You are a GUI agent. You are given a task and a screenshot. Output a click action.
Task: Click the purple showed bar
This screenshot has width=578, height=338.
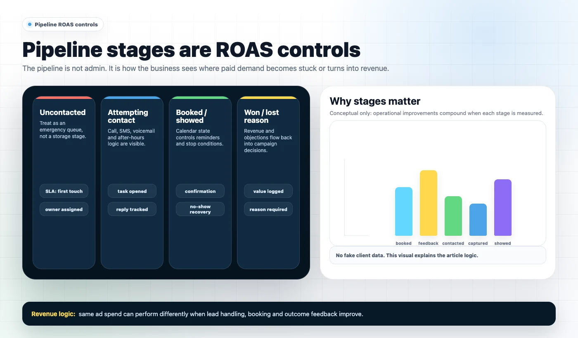[503, 207]
